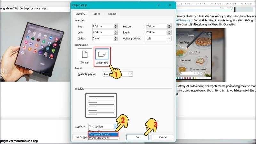The height and width of the screenshot is (144, 256).
Task: Switch to the Paper tab
Action: [96, 14]
